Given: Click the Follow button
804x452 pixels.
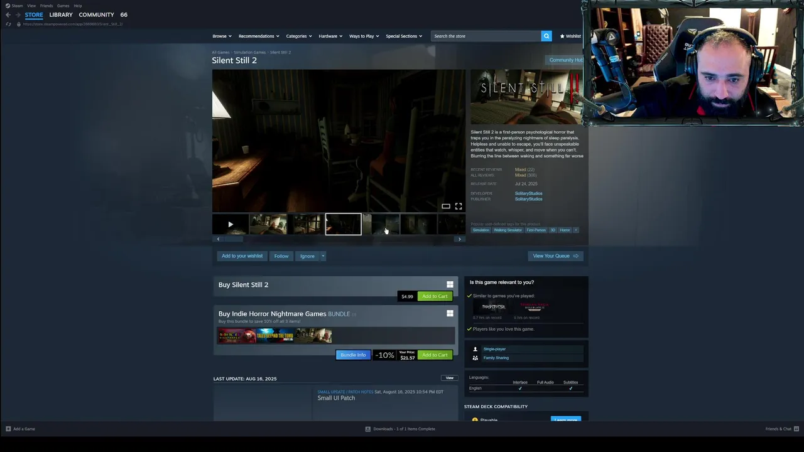Looking at the screenshot, I should (x=281, y=256).
